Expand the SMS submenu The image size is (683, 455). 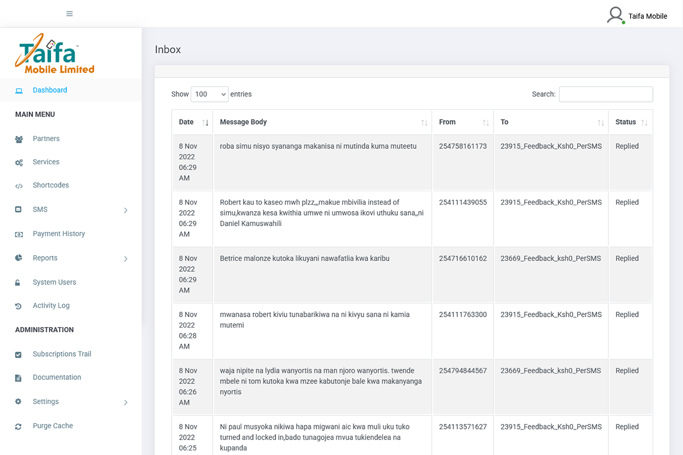[x=125, y=210]
